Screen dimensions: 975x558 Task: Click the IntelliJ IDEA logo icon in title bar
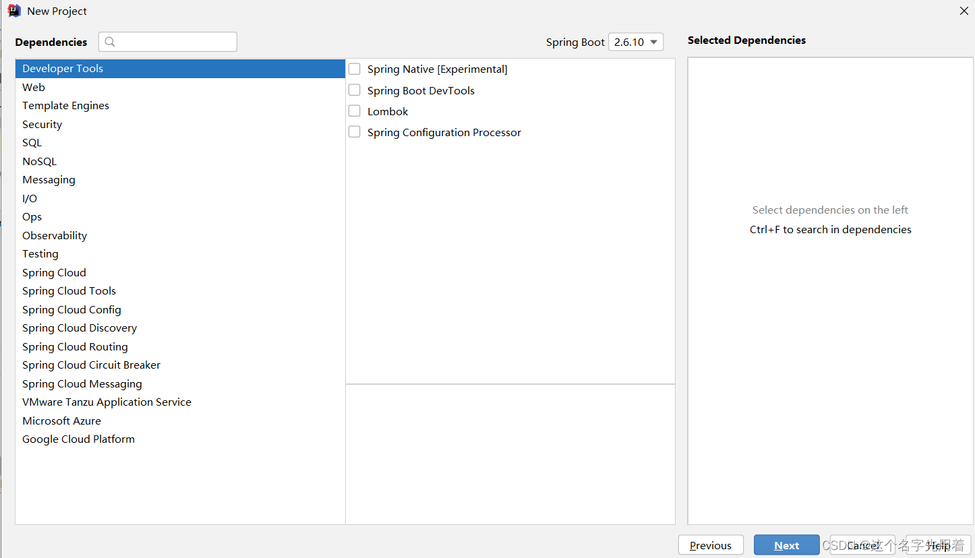click(x=14, y=11)
